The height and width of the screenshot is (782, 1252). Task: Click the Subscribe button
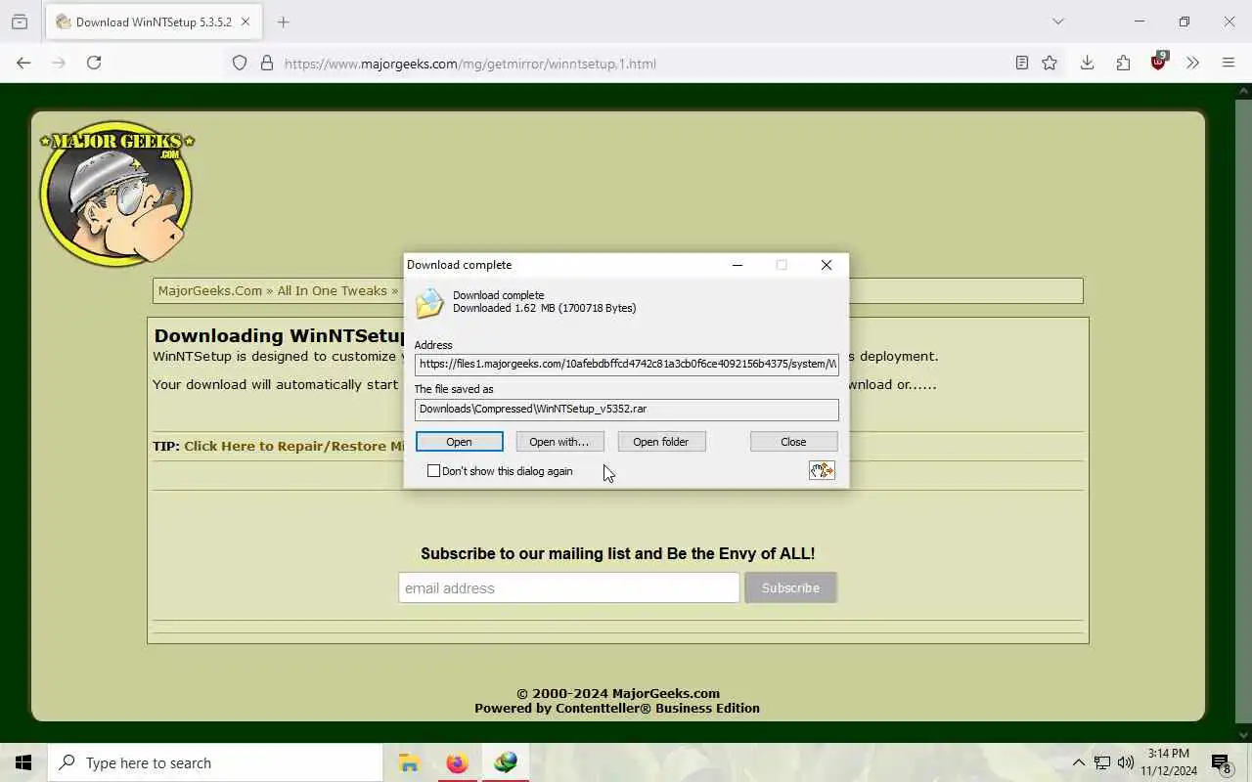(x=790, y=587)
